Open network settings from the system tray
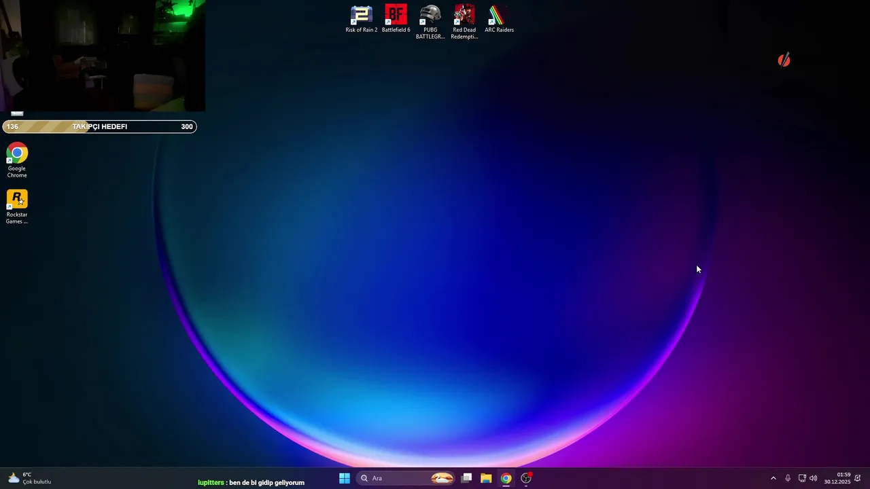 (802, 478)
